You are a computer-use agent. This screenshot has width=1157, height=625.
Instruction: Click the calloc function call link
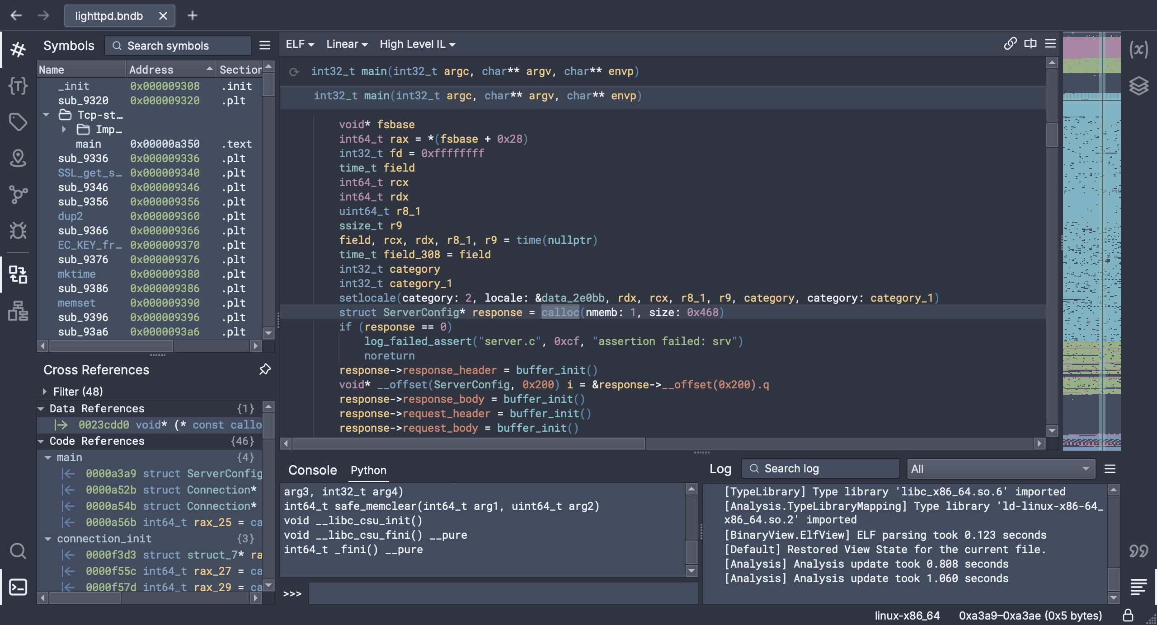coord(560,312)
